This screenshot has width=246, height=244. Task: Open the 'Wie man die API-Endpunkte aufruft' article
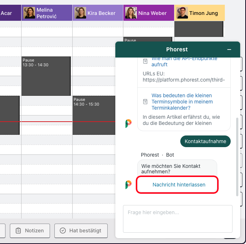[184, 62]
